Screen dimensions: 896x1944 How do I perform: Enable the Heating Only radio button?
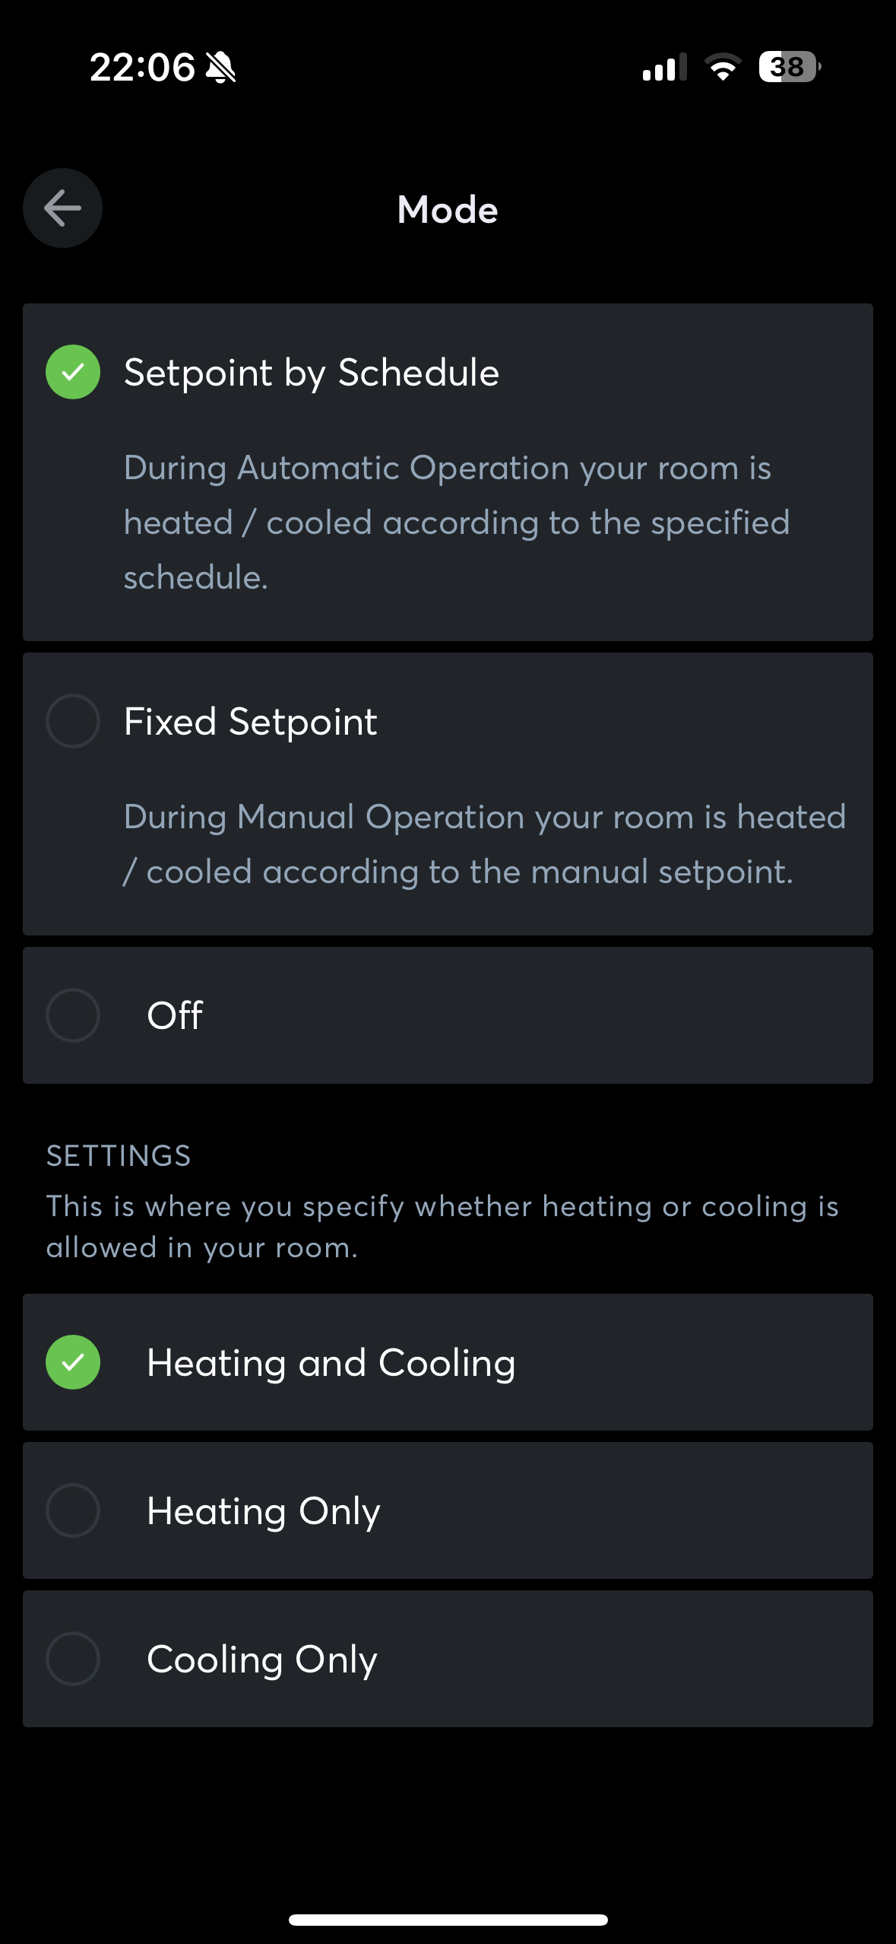73,1510
